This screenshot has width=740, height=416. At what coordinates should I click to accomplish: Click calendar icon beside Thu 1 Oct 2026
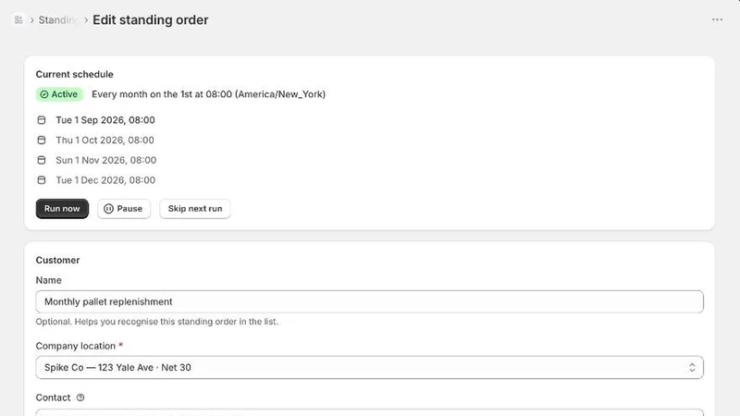point(42,141)
